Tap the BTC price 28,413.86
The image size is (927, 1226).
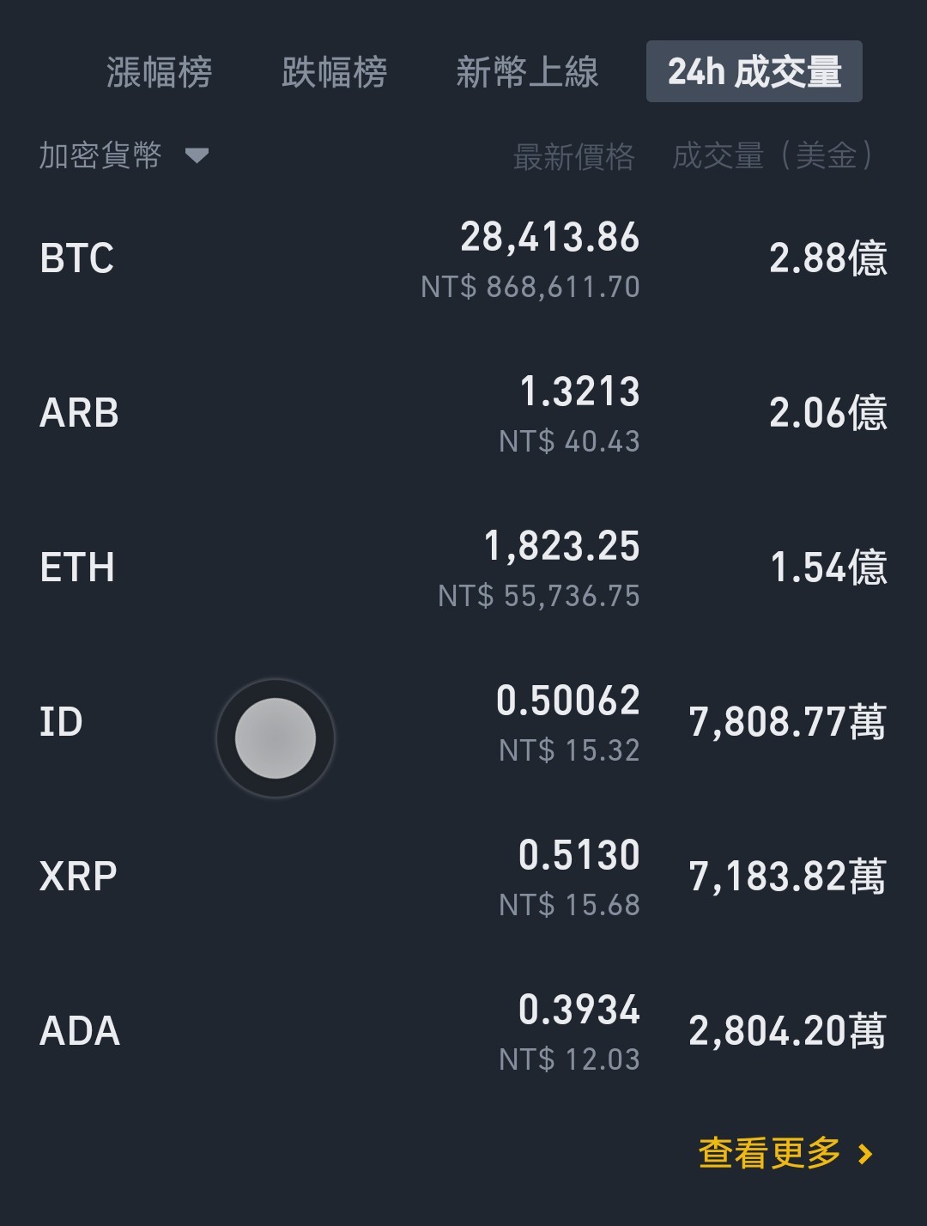point(550,237)
